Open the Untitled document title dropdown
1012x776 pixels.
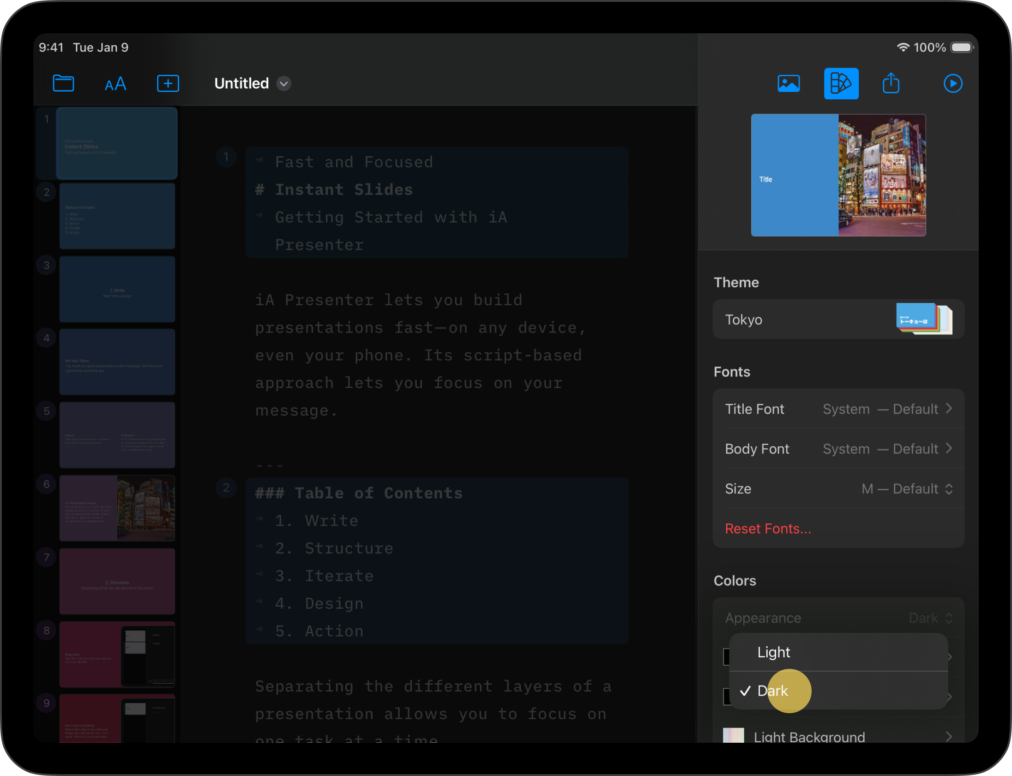pyautogui.click(x=283, y=84)
